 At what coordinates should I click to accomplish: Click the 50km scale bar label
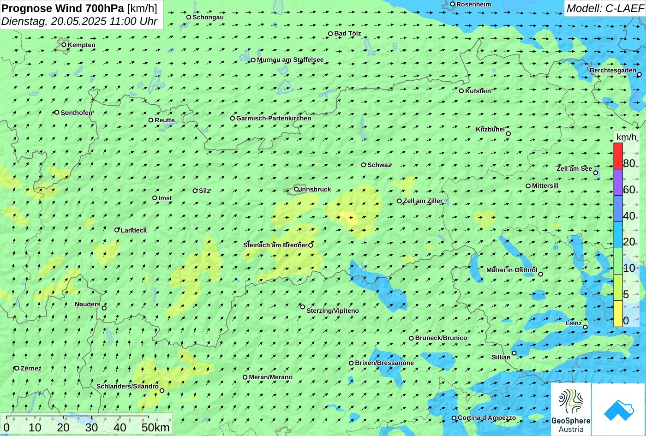click(156, 427)
